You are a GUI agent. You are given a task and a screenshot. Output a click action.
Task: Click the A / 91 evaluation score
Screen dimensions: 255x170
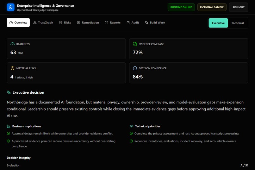[x=244, y=165]
